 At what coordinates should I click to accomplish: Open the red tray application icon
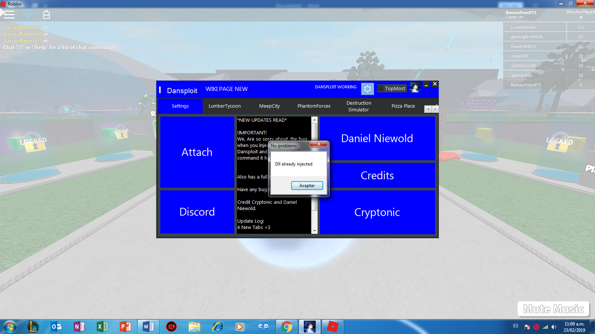tap(536, 327)
